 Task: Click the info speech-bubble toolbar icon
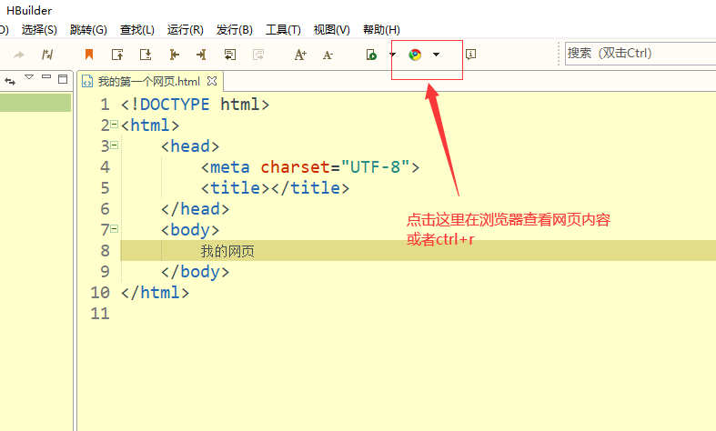point(470,55)
